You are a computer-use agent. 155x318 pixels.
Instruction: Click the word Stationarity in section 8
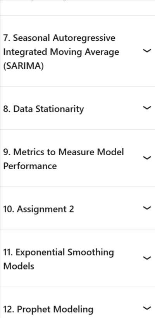60,109
